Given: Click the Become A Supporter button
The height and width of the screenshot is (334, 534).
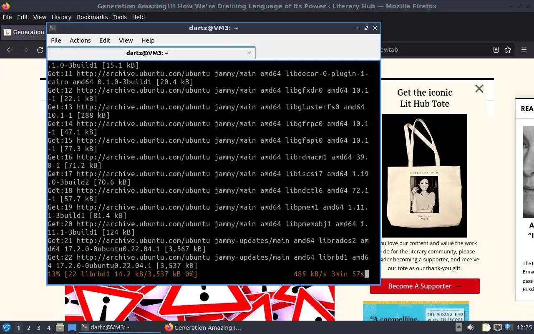Looking at the screenshot, I should [425, 286].
